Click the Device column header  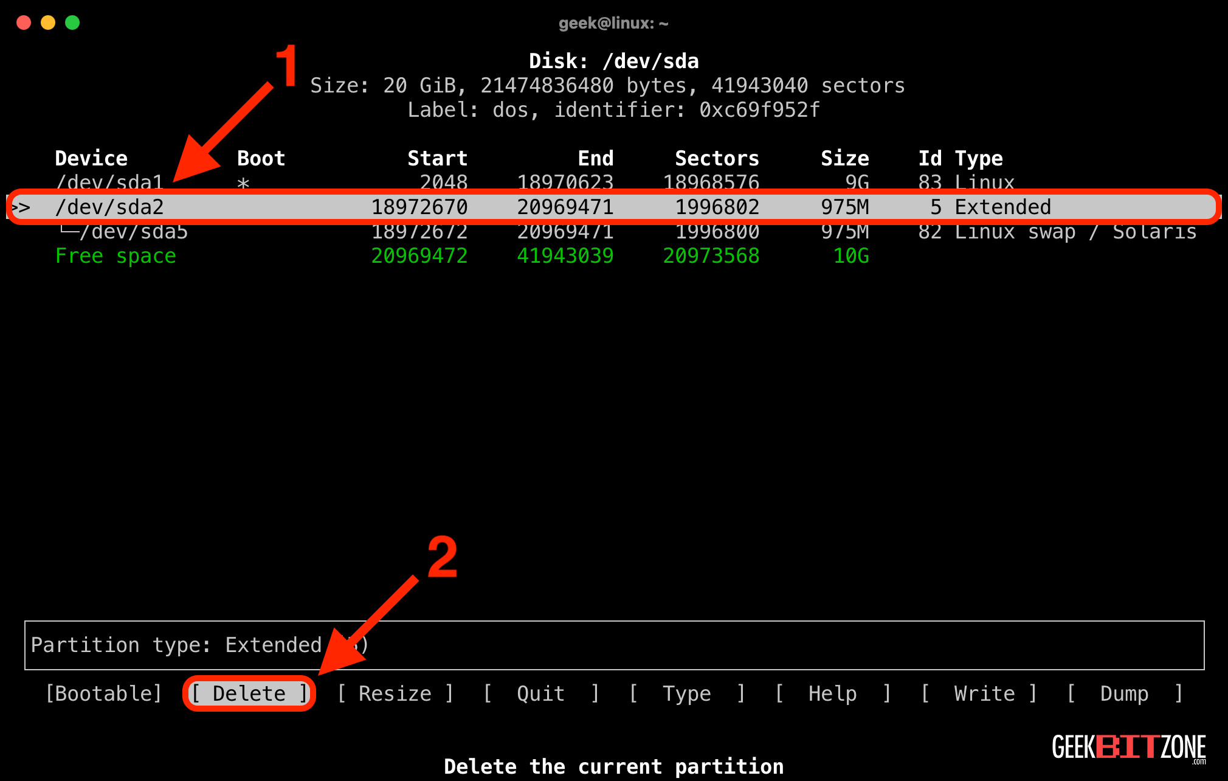pos(91,158)
